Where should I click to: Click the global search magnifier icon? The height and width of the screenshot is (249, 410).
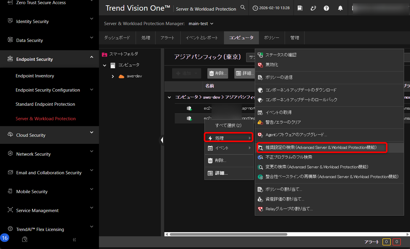[x=243, y=7]
